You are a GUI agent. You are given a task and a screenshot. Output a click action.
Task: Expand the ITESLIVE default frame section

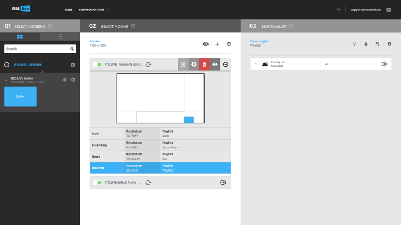tap(223, 183)
